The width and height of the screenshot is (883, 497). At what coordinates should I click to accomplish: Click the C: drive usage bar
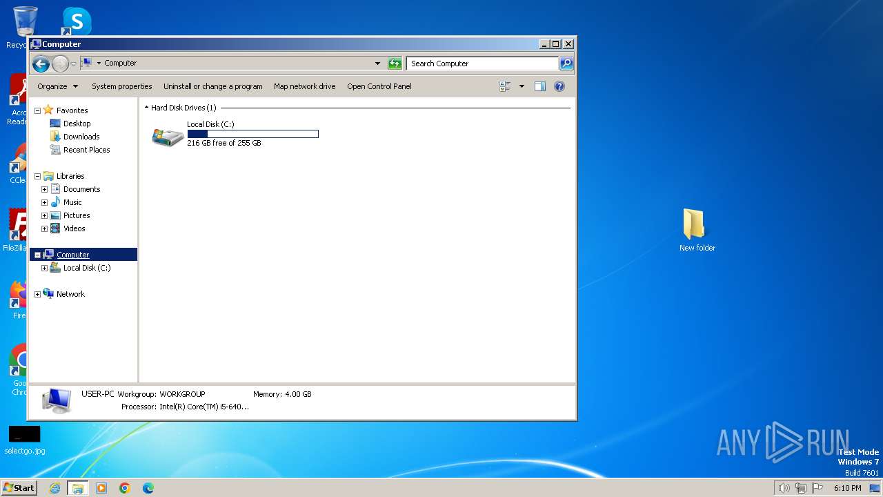click(252, 134)
